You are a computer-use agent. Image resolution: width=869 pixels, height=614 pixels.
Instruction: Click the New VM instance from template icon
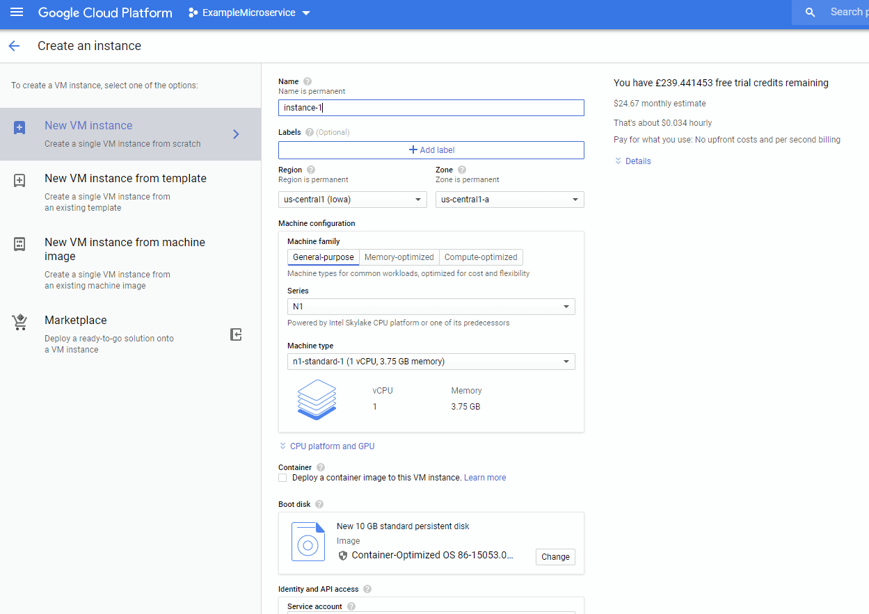(x=19, y=181)
